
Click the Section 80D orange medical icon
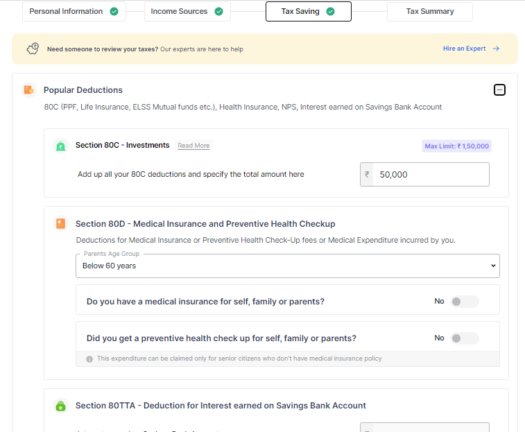pos(61,223)
